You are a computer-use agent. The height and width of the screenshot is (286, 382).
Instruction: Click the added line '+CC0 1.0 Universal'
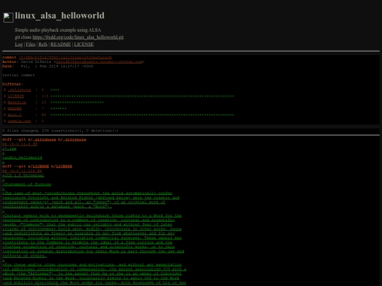click(23, 175)
